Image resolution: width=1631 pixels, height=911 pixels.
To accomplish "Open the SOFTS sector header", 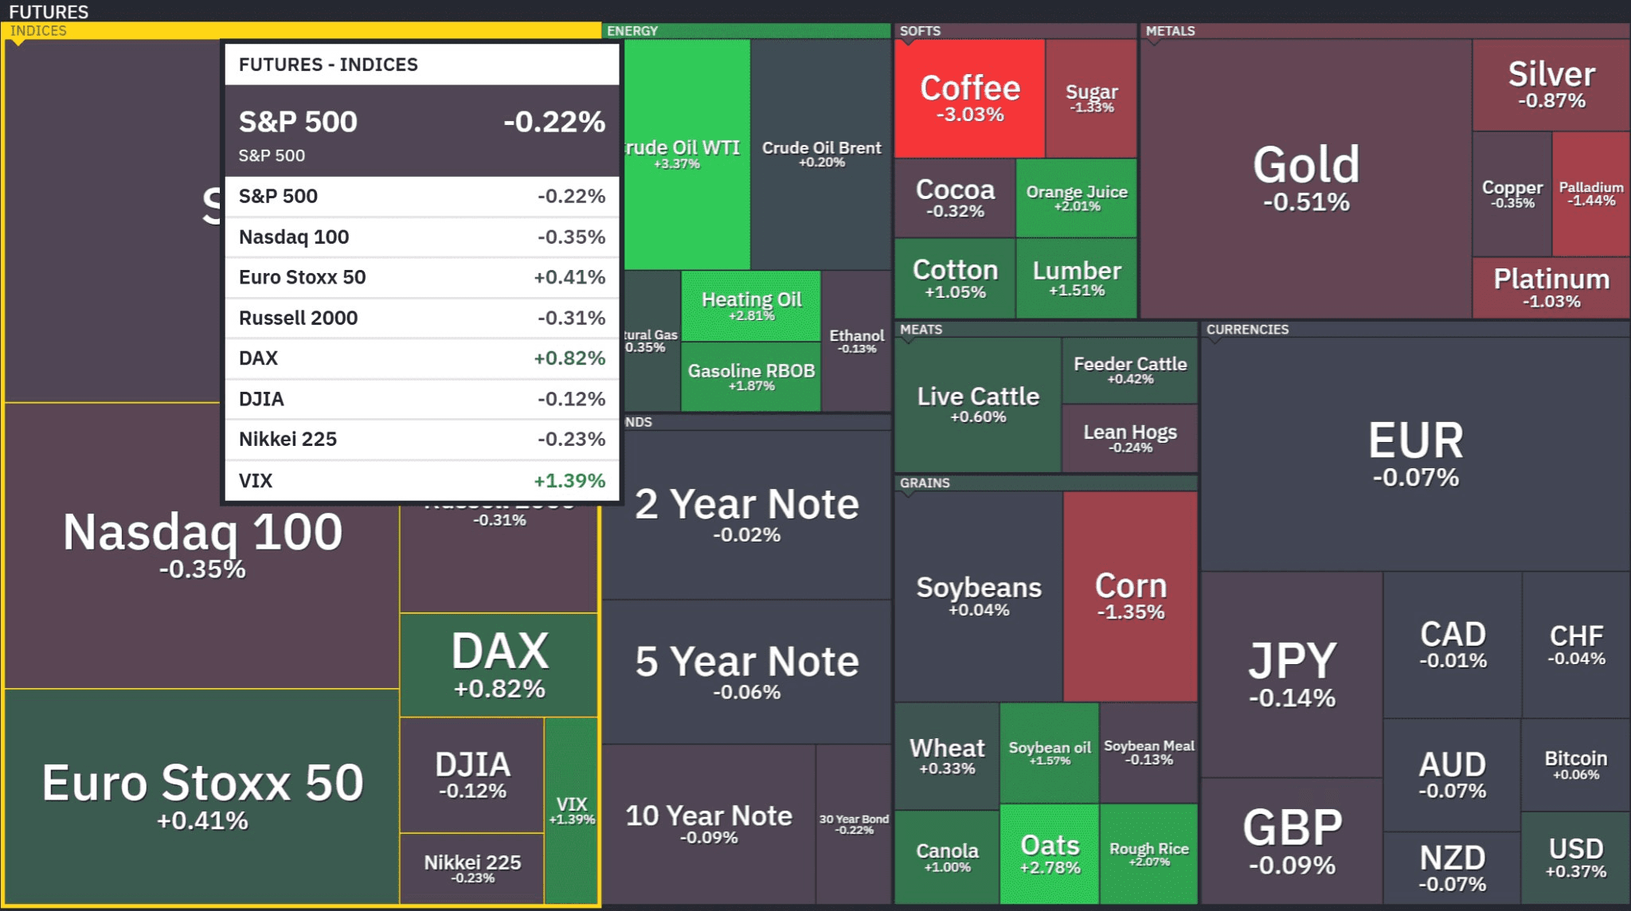I will [920, 31].
